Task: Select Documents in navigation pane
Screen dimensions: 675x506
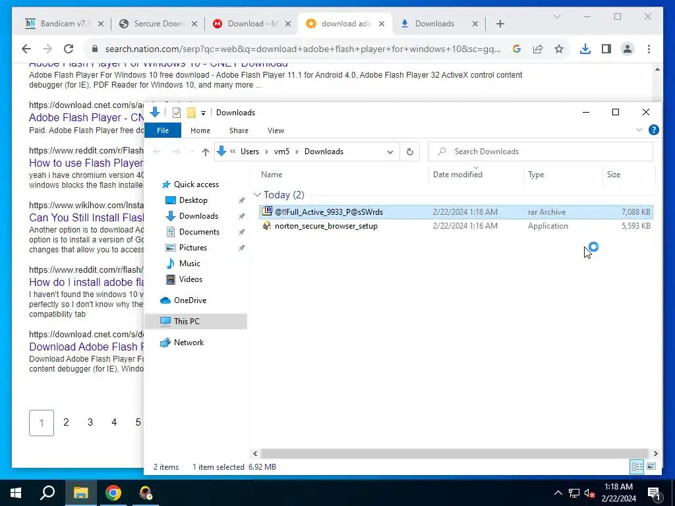Action: [199, 232]
